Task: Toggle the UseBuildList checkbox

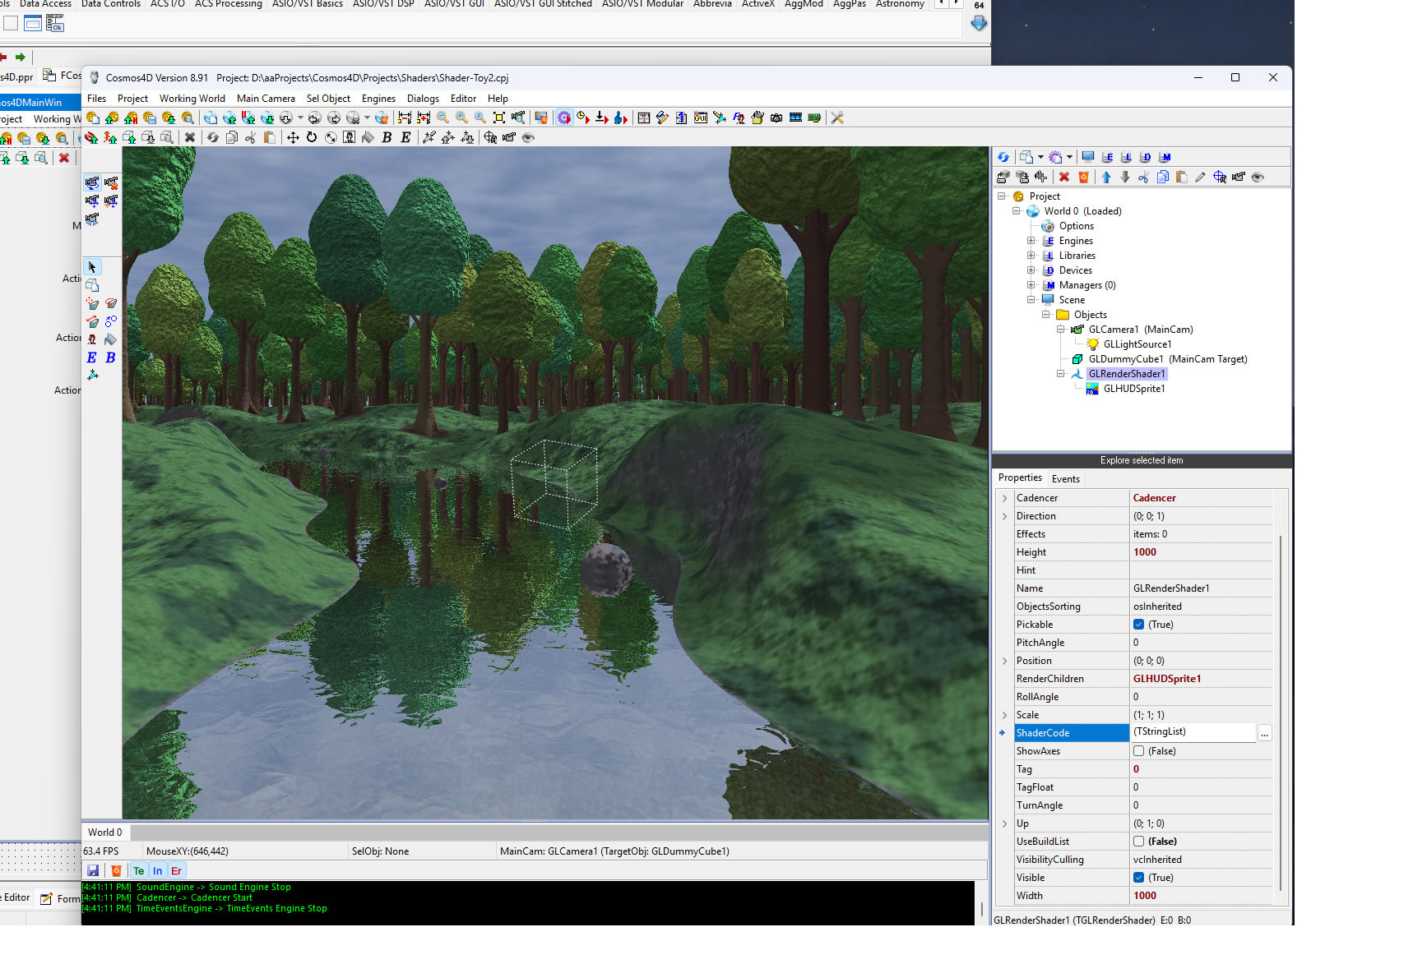Action: [x=1139, y=842]
